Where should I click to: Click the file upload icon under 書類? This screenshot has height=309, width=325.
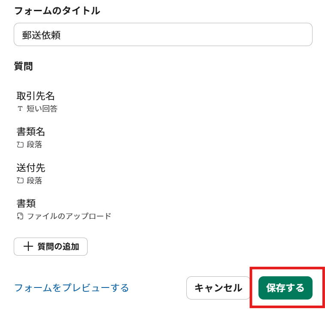point(20,216)
